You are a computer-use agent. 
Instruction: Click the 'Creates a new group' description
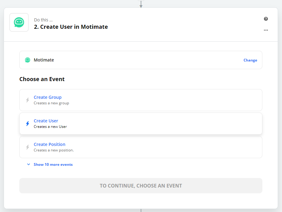(x=51, y=103)
